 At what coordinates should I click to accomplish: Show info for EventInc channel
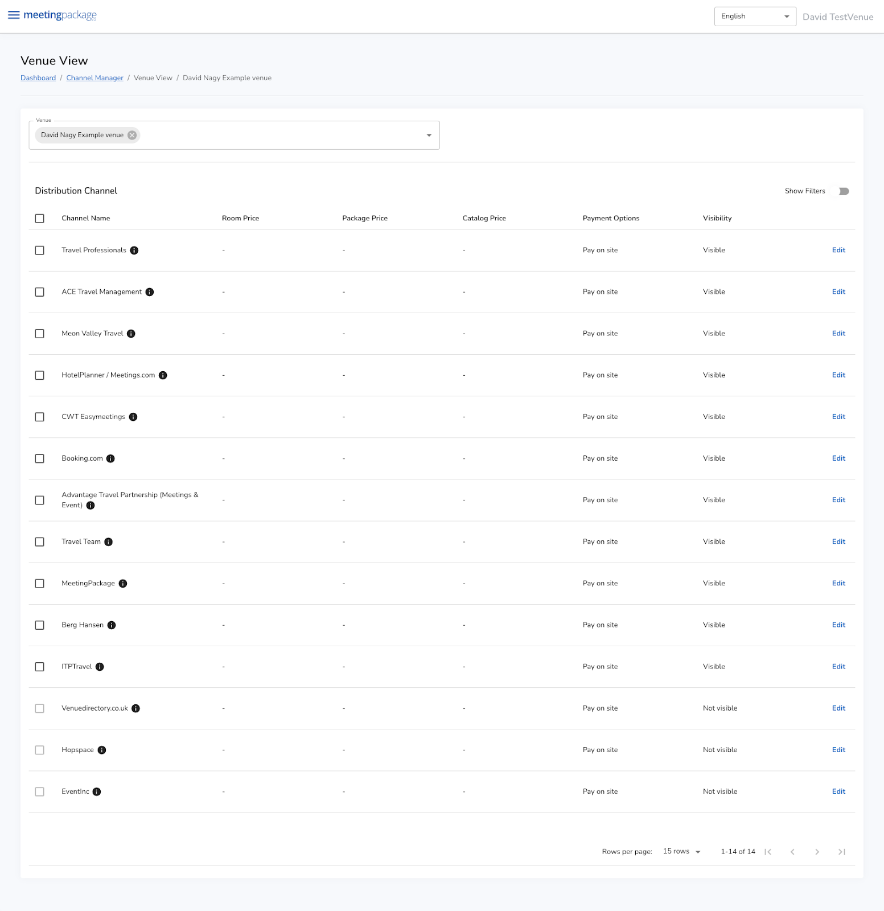97,791
